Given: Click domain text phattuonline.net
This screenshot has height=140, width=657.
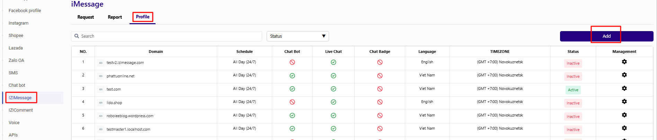Looking at the screenshot, I should [x=121, y=76].
